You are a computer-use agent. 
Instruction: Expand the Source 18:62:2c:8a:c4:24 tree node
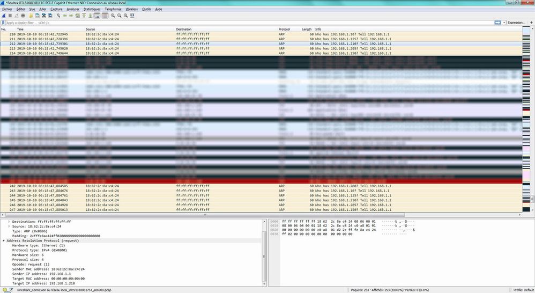9,226
